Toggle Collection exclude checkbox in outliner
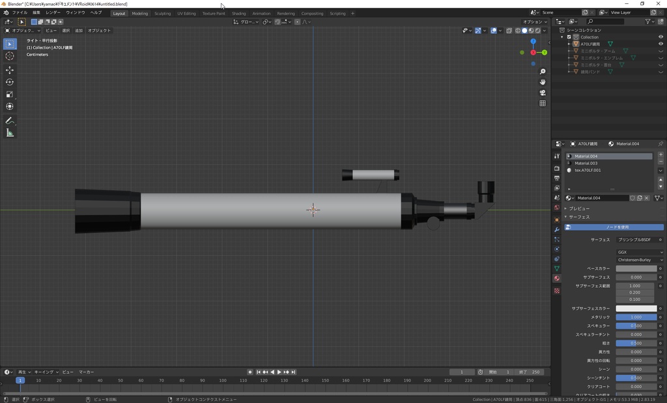The image size is (667, 403). pos(569,37)
